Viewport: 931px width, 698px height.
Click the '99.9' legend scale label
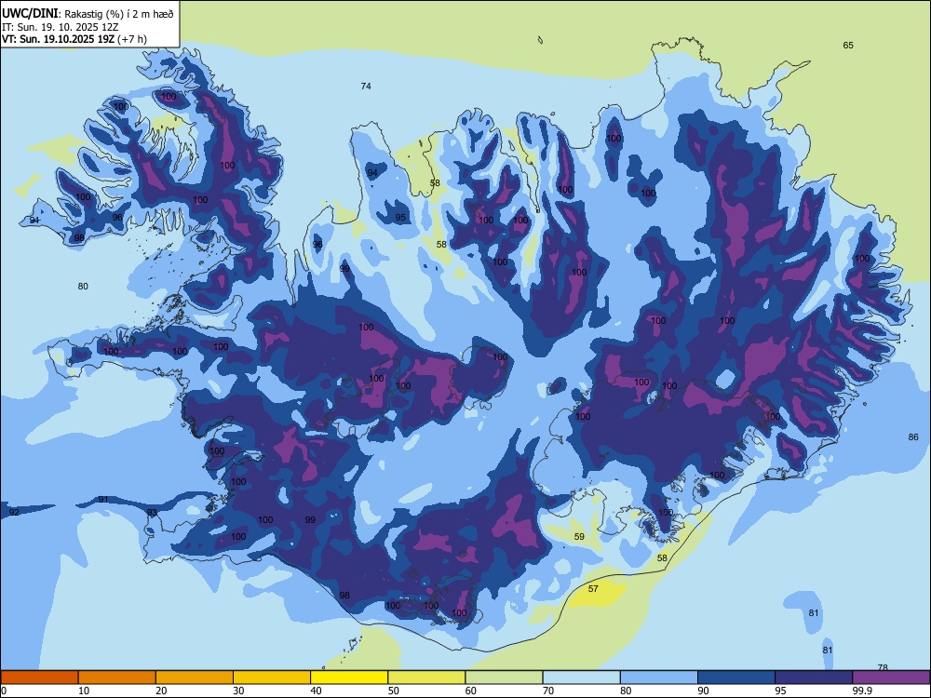click(861, 691)
